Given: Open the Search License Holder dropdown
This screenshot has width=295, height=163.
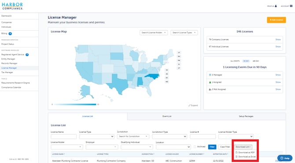Looking at the screenshot, I should point(154,32).
